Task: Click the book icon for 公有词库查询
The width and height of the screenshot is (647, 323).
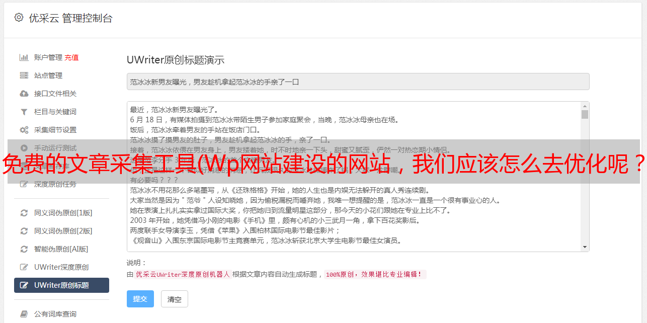Action: point(24,314)
